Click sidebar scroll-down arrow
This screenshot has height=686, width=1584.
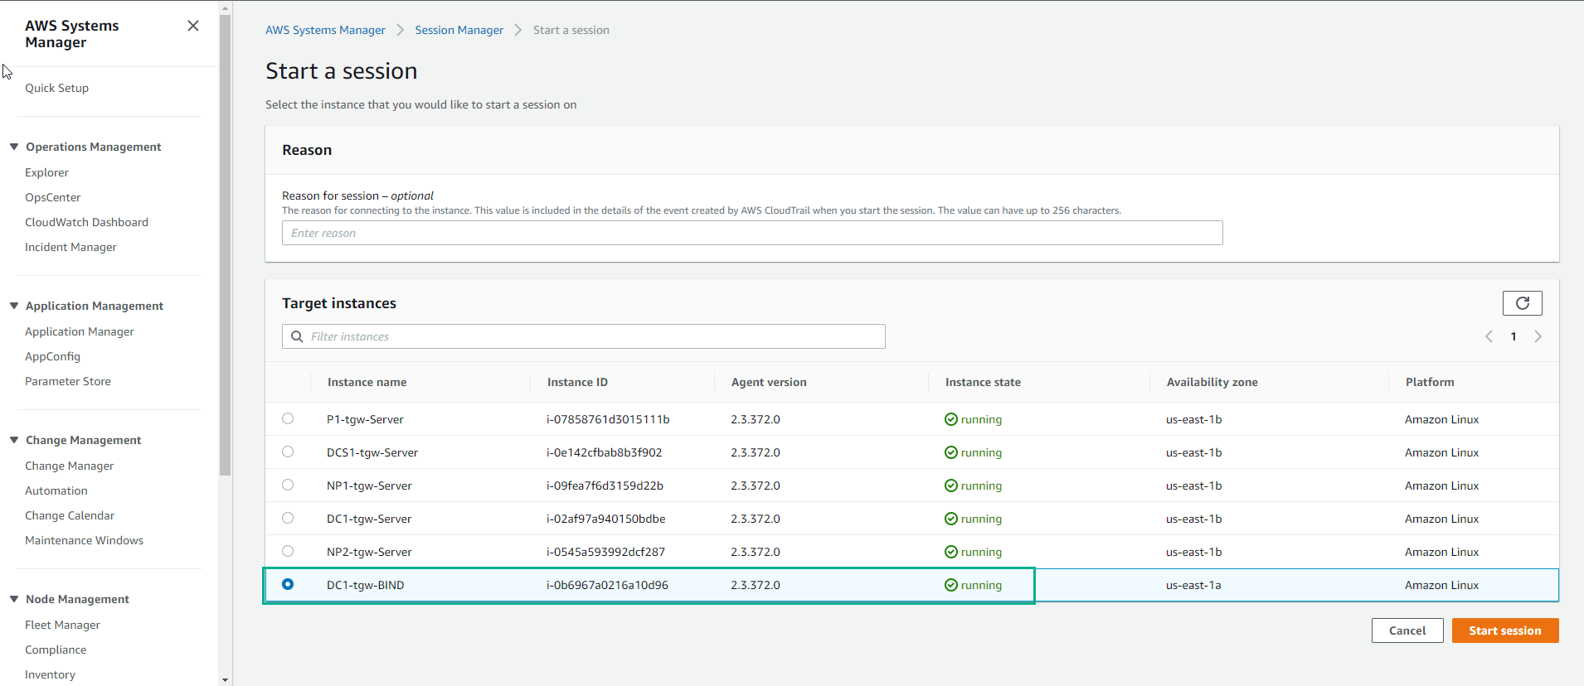[225, 679]
